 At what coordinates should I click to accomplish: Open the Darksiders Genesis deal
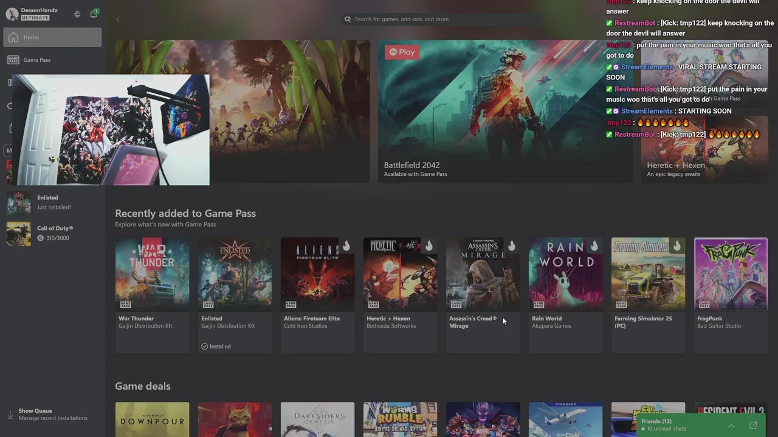(x=317, y=419)
